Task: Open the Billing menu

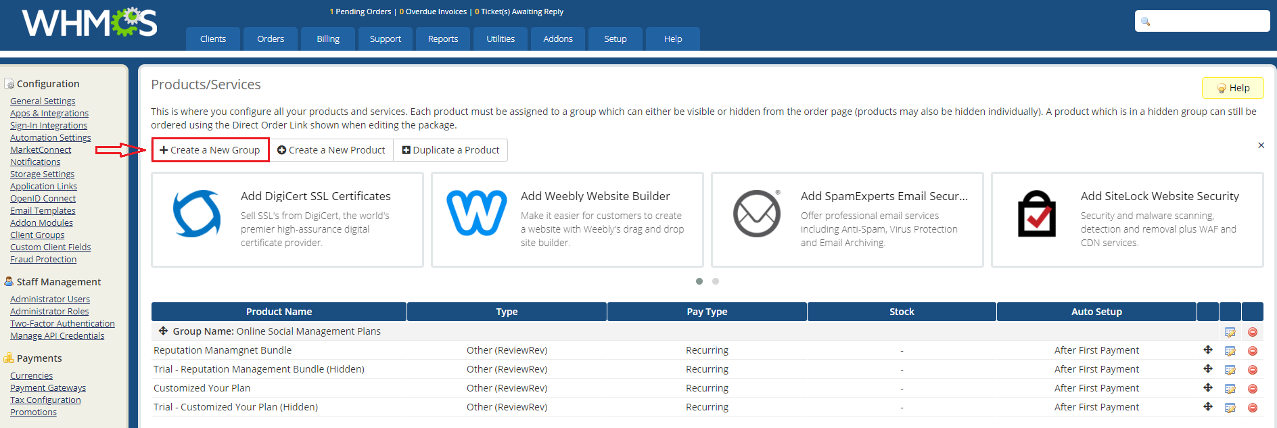Action: [x=328, y=39]
